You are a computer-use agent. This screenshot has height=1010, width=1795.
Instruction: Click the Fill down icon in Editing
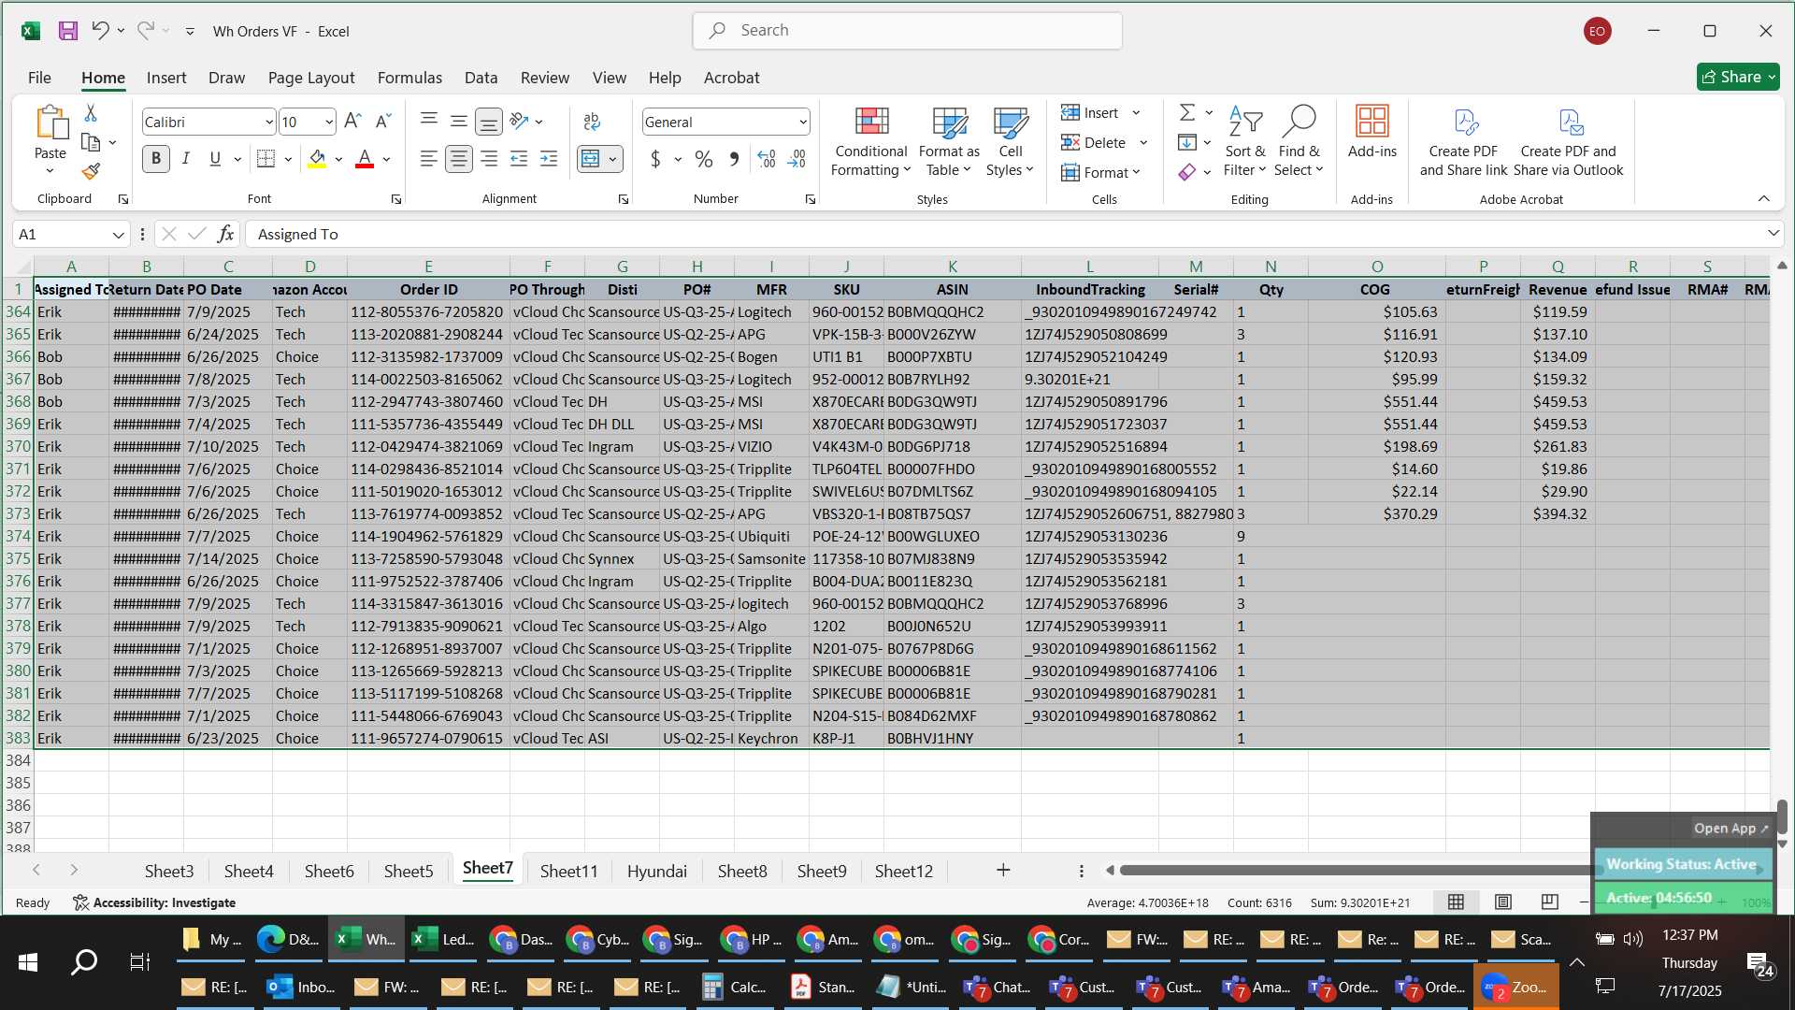tap(1187, 142)
